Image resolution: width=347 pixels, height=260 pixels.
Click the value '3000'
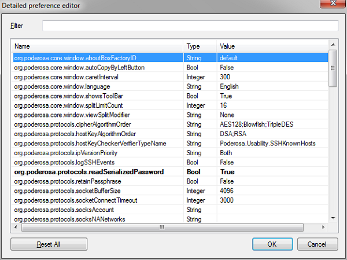pyautogui.click(x=227, y=200)
